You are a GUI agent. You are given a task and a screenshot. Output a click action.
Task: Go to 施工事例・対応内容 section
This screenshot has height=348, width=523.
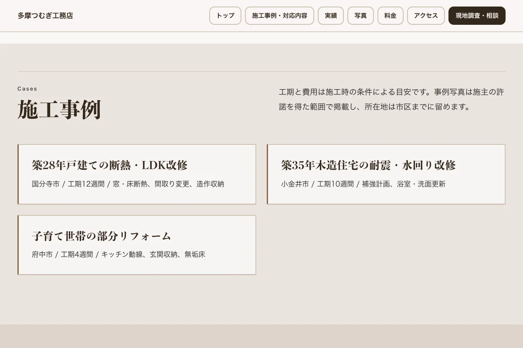(279, 16)
